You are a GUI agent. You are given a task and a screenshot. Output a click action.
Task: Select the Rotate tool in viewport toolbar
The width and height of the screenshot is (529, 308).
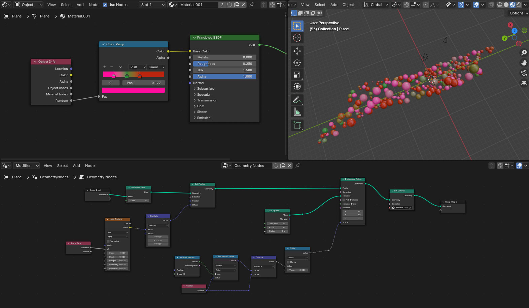click(297, 63)
